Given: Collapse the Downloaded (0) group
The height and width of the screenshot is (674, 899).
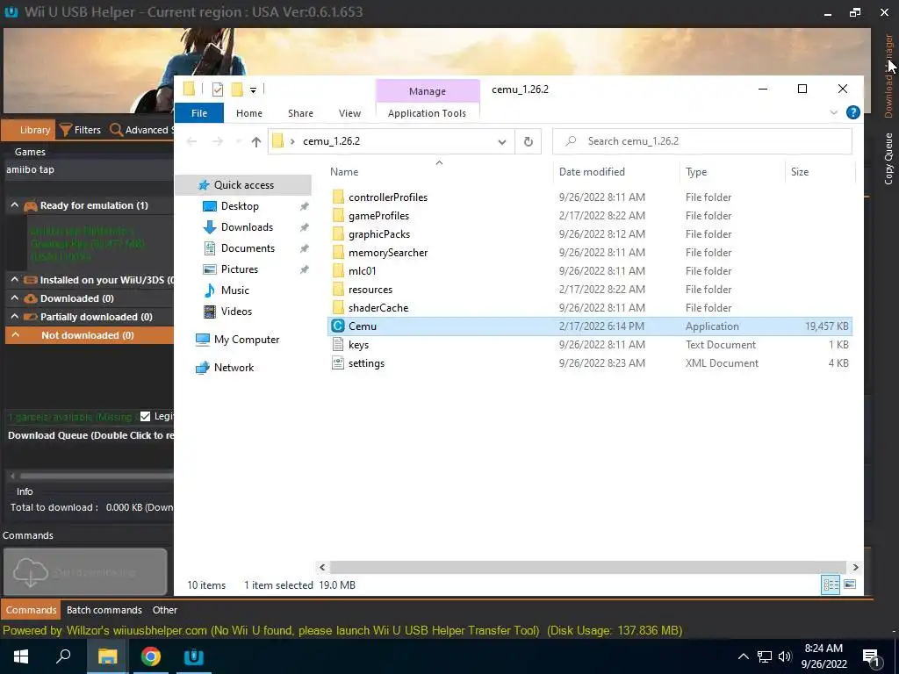Looking at the screenshot, I should coord(14,298).
